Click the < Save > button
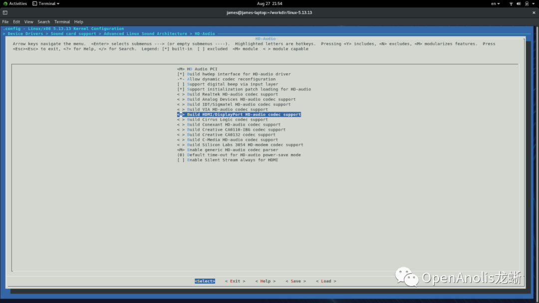 (295, 281)
